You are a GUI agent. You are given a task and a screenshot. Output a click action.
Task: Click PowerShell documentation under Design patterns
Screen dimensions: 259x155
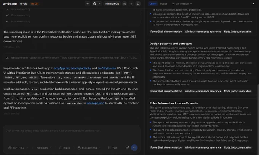click(166, 91)
